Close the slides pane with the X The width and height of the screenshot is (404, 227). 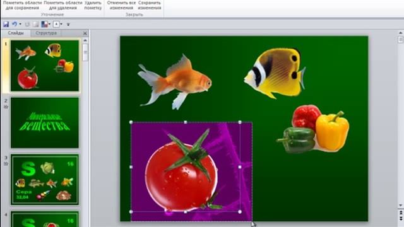[85, 33]
